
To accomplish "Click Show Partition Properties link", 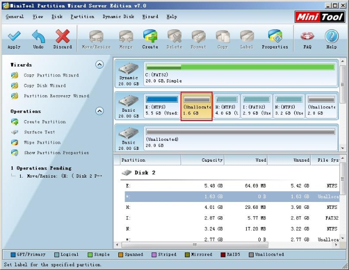I will (x=56, y=153).
